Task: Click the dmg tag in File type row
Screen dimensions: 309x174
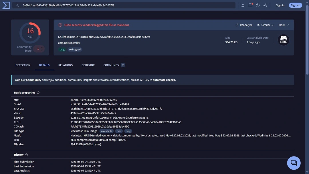Action: click(128, 131)
